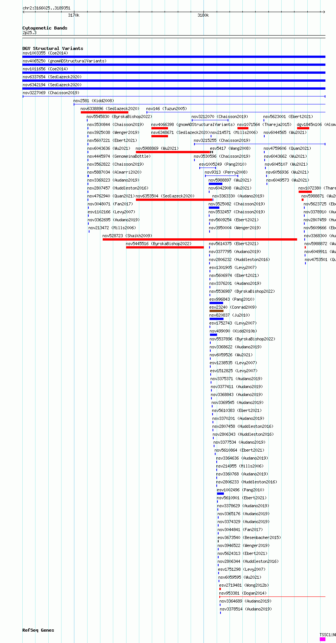Image resolution: width=336 pixels, height=643 pixels.
Task: Click brown bar under esv23240 (Conrad2009)
Action: 217,311
